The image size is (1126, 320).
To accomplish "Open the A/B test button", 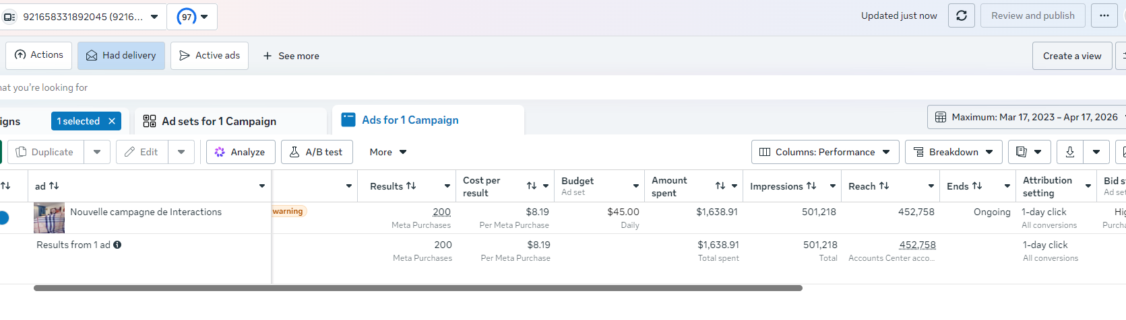I will [317, 152].
